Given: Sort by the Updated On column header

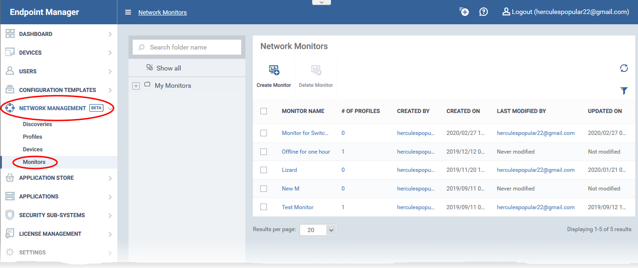Looking at the screenshot, I should (x=605, y=111).
